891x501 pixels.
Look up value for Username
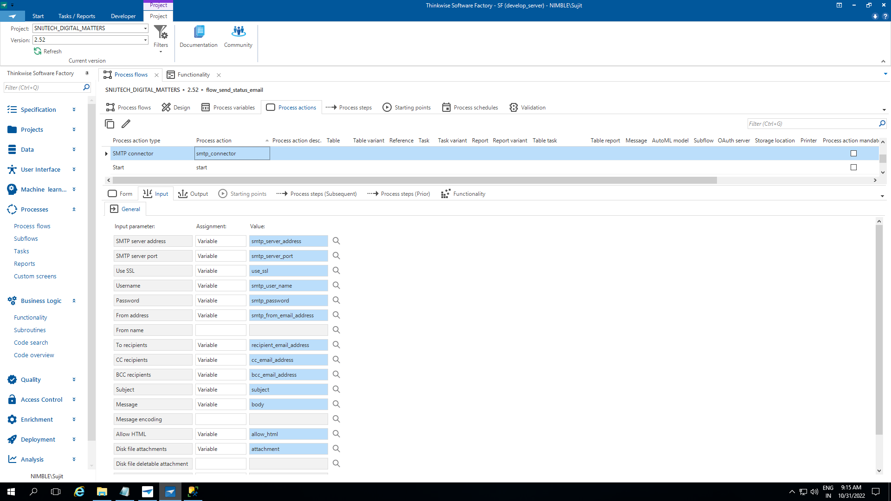coord(336,285)
